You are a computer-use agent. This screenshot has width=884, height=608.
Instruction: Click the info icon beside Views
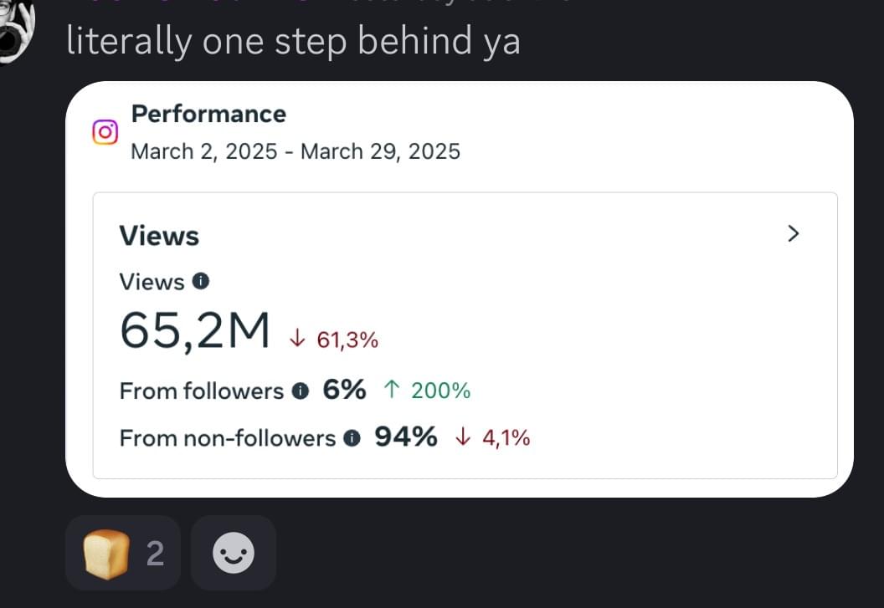click(201, 282)
